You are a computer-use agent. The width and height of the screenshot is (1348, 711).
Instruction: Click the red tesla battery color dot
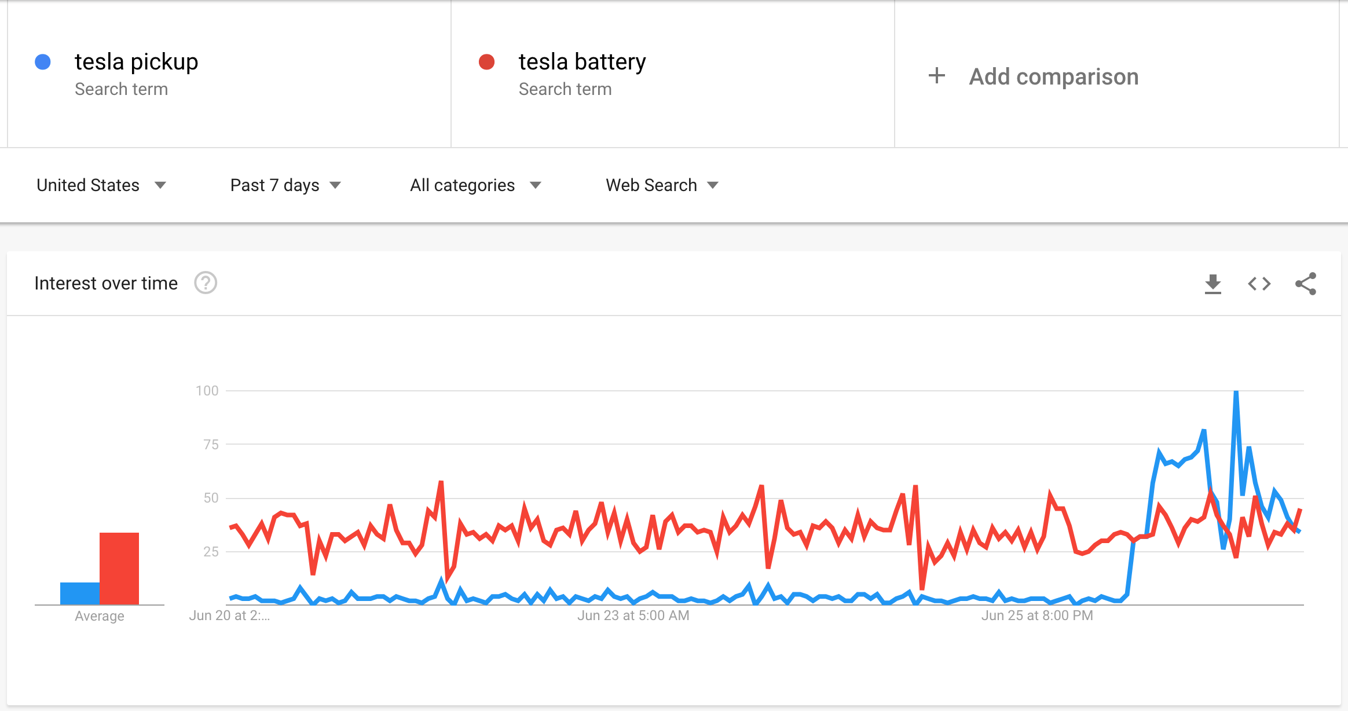(x=486, y=62)
